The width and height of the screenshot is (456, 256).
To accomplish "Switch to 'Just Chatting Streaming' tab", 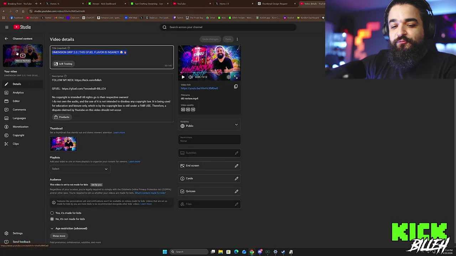I will 149,4.
